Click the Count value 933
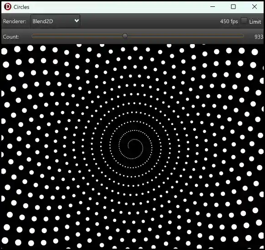The width and height of the screenshot is (265, 250). click(259, 37)
